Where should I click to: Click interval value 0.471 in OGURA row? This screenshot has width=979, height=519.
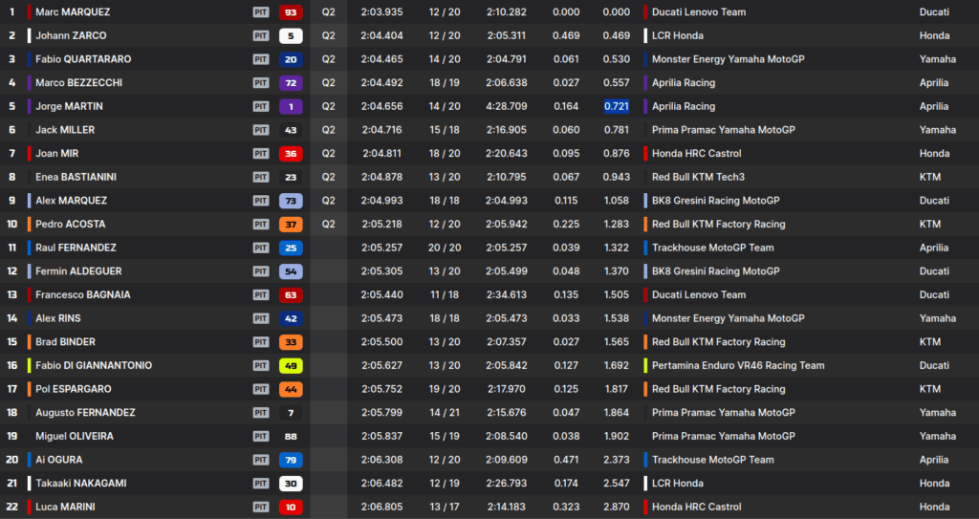[x=566, y=460]
